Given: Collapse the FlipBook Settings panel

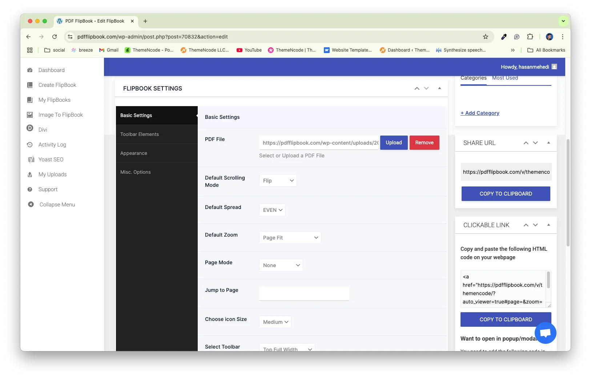Looking at the screenshot, I should [439, 88].
